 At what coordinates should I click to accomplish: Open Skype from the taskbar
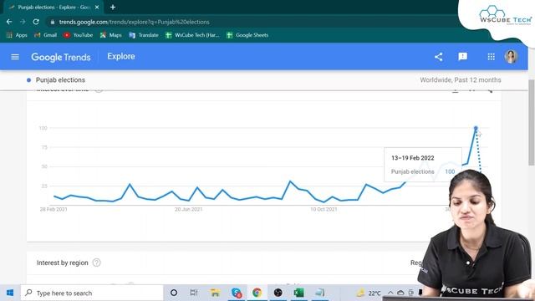click(x=237, y=293)
